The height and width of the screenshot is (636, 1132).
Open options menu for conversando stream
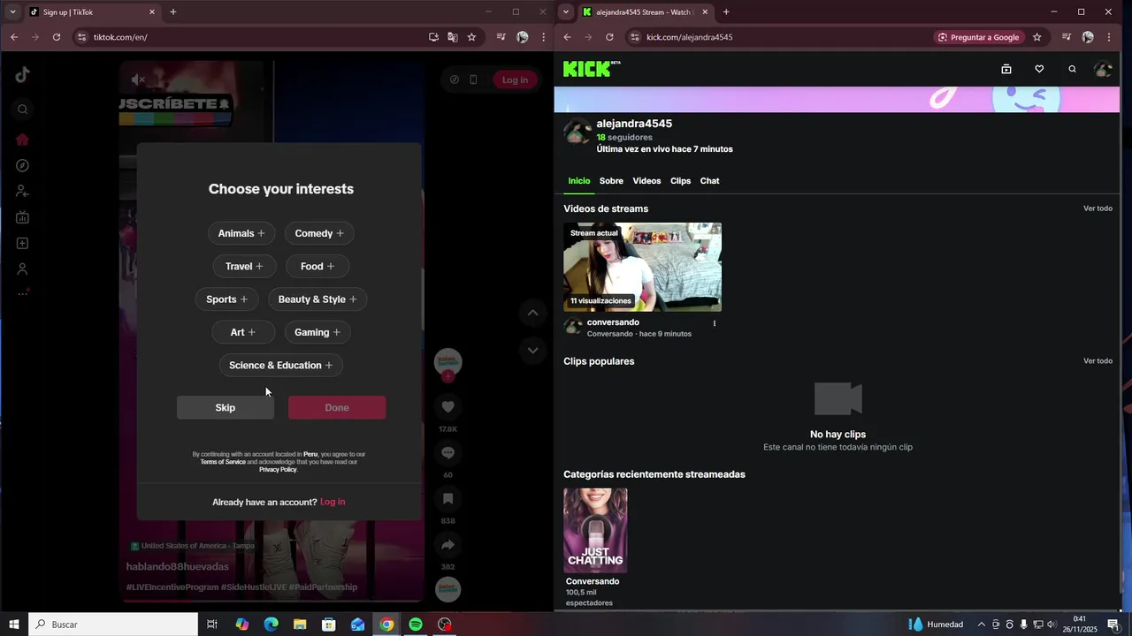(715, 323)
